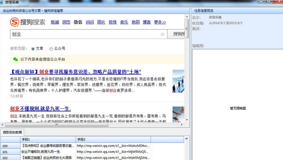Viewport: 283px width, 160px height.
Task: Click cell 【凝聚正能量】创业失败的七大原因
Action: (48, 158)
